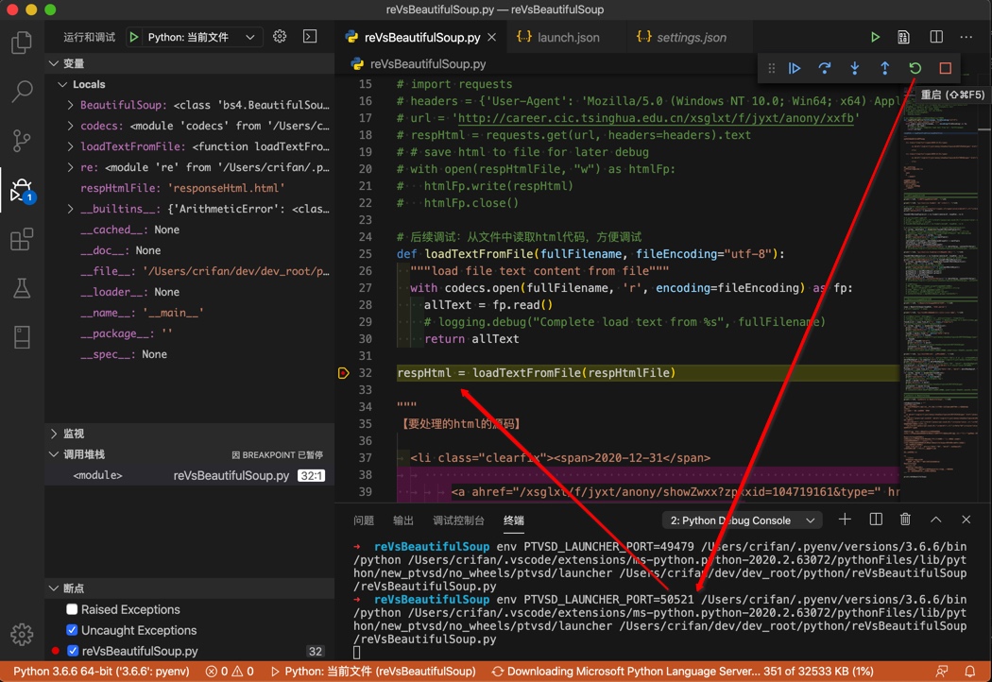Open the Run and Debug view
The height and width of the screenshot is (682, 992).
(x=22, y=190)
